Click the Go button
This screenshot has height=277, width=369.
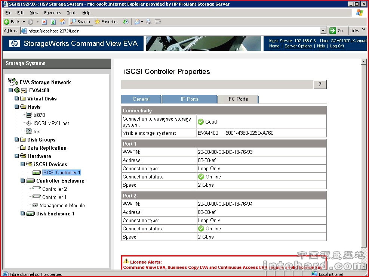336,31
